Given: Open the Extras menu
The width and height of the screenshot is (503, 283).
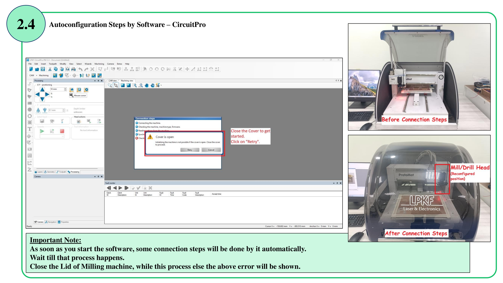Looking at the screenshot, I should click(x=119, y=64).
